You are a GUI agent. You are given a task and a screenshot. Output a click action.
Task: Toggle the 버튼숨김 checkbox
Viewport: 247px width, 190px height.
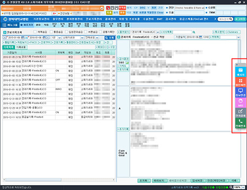click(85, 32)
